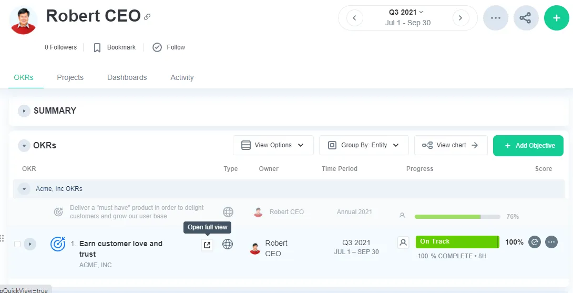Click check-in circular icon next to 100%

(x=535, y=242)
